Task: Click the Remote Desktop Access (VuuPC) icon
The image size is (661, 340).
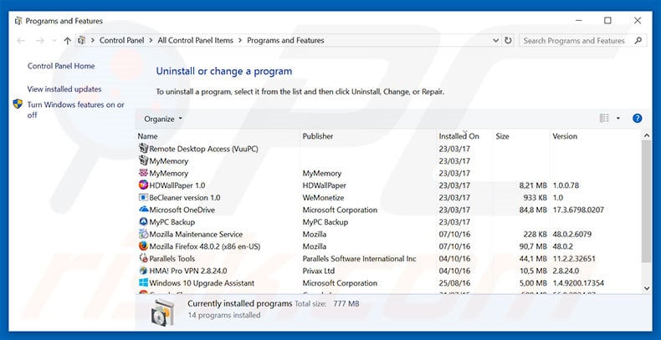Action: click(144, 149)
